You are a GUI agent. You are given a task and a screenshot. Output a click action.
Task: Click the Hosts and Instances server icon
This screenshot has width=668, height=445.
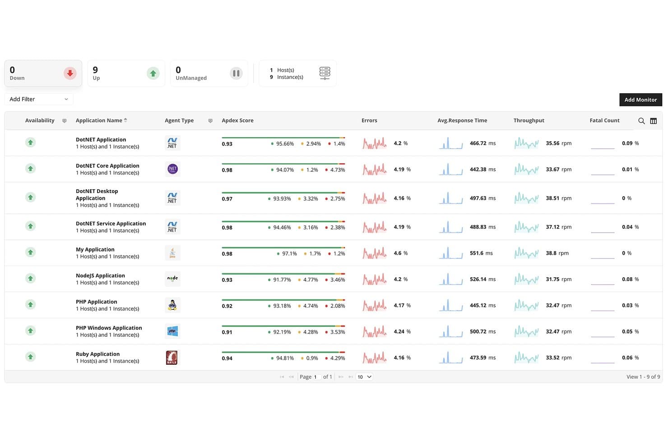[325, 73]
